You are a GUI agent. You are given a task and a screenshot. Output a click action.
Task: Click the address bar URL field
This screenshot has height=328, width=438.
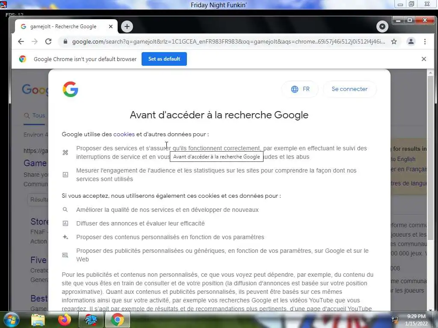(x=228, y=41)
